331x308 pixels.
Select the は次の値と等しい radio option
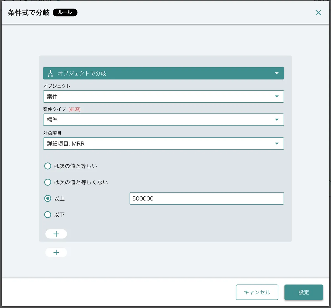[x=48, y=166]
